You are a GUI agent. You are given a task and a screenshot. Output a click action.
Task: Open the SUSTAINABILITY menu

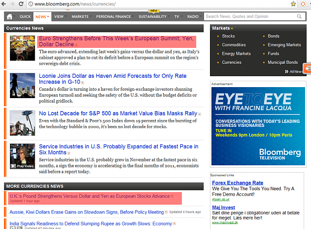[154, 16]
